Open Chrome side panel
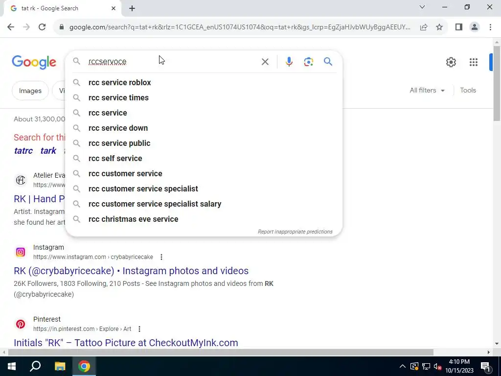501x376 pixels. 459,27
